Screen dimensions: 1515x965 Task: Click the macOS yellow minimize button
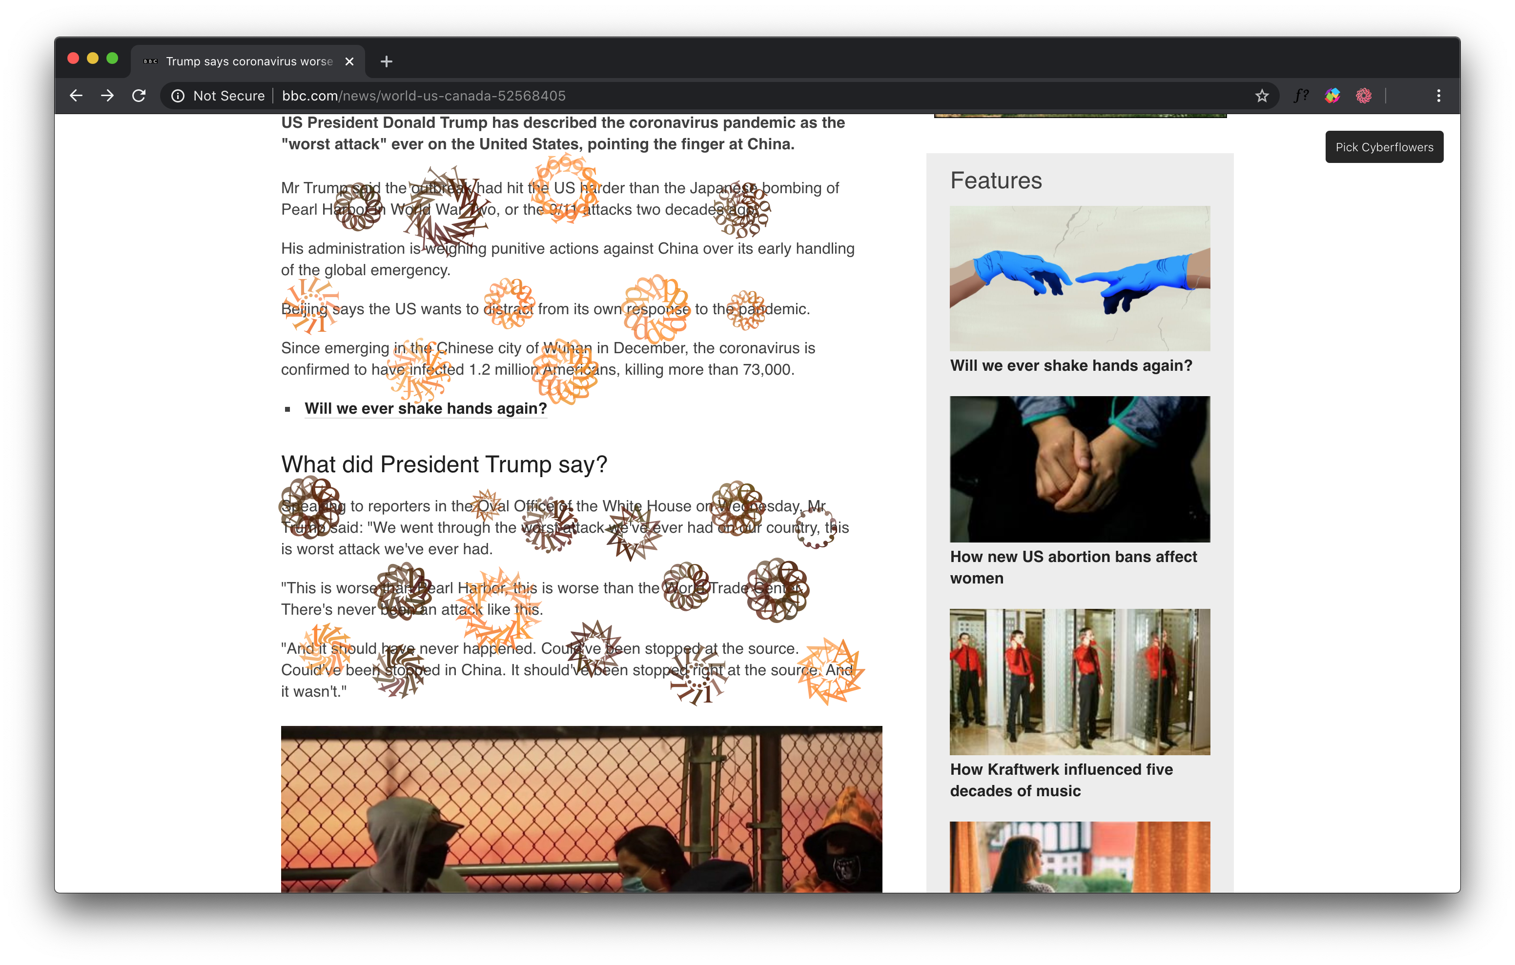click(x=92, y=59)
